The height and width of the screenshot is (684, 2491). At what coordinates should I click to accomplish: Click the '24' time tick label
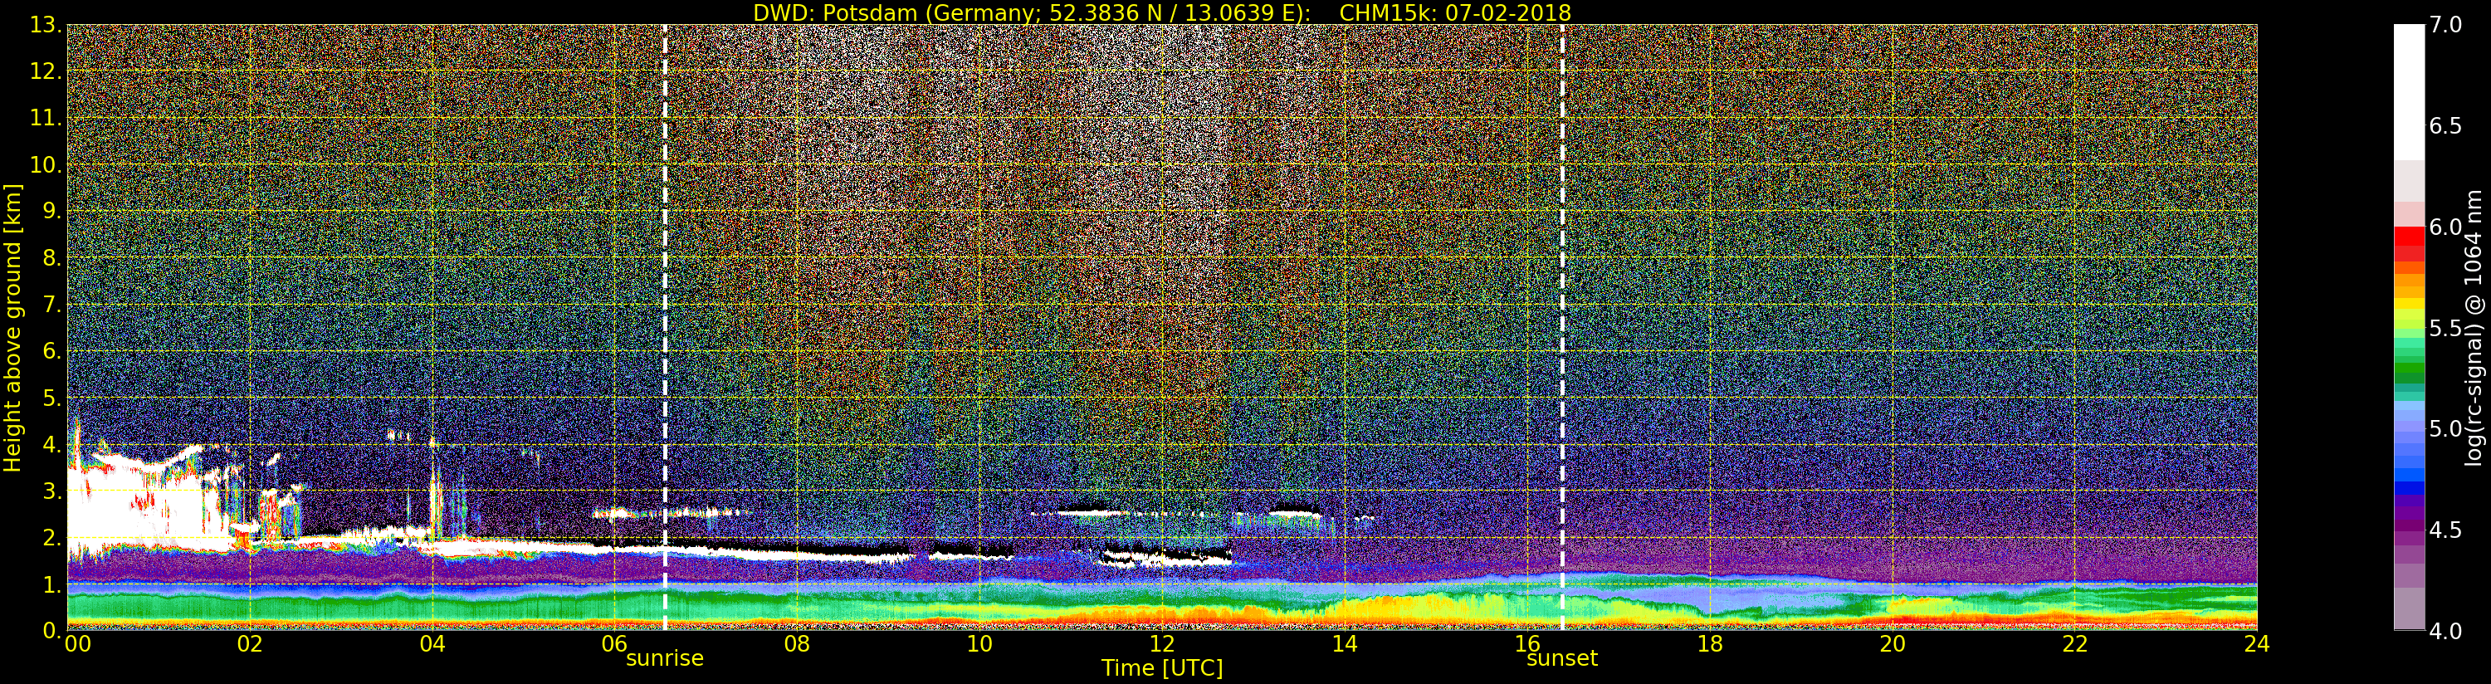(2257, 643)
